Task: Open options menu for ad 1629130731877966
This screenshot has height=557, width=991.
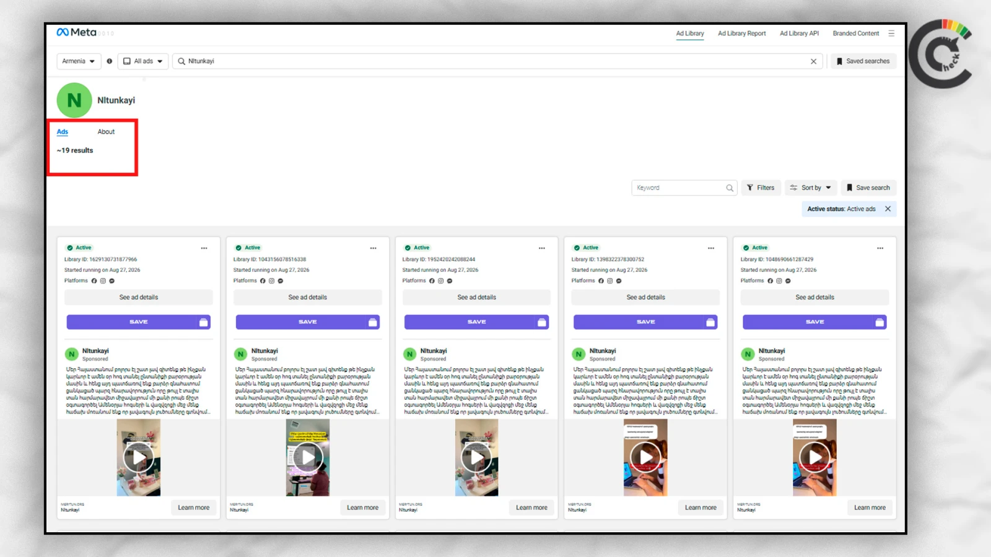Action: pos(204,248)
